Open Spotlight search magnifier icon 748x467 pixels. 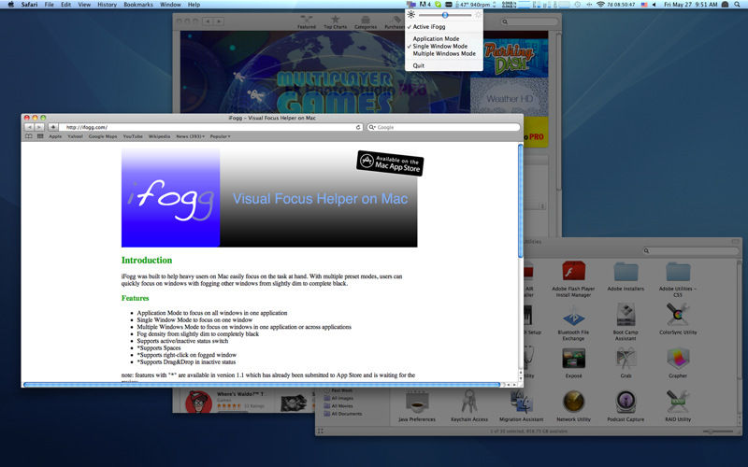tap(737, 5)
